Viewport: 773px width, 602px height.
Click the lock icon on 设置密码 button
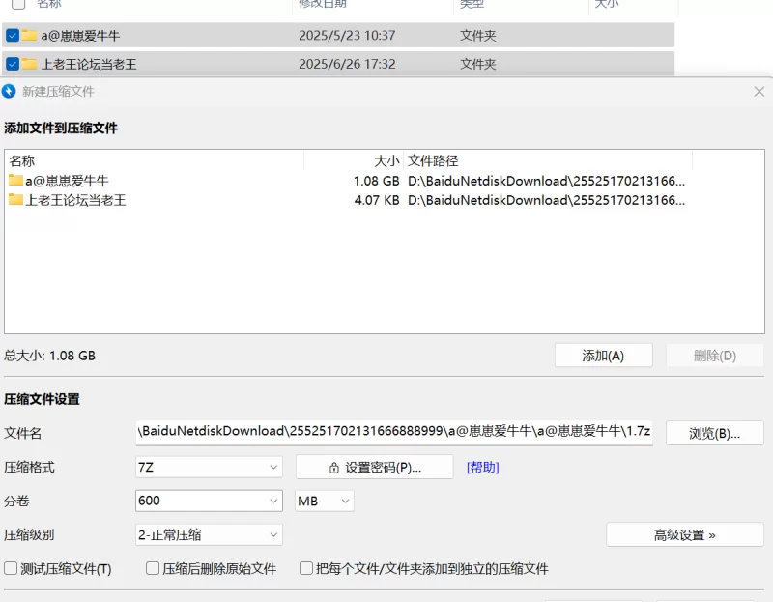tap(334, 468)
